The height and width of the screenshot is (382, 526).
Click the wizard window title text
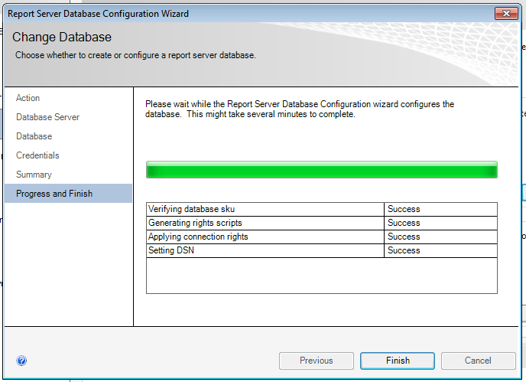[x=98, y=14]
